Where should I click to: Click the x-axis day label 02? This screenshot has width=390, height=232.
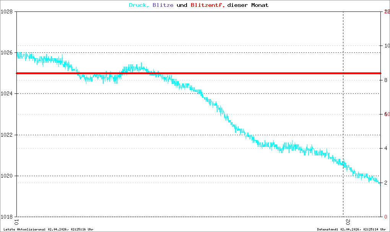(348, 222)
